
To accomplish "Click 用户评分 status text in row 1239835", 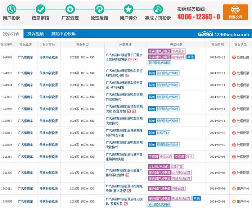I will point(243,201).
